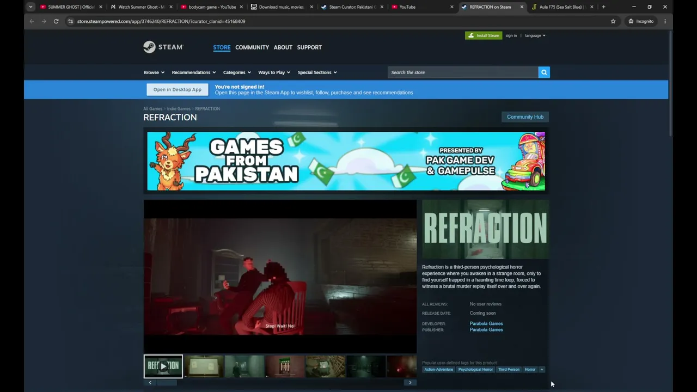The width and height of the screenshot is (697, 392).
Task: Go back using the browser back arrow
Action: click(x=32, y=21)
